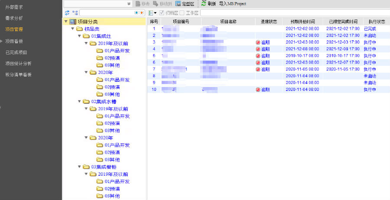Click the red 逾期 icon in row 5
Viewport: 390px width, 200px height.
pos(258,56)
